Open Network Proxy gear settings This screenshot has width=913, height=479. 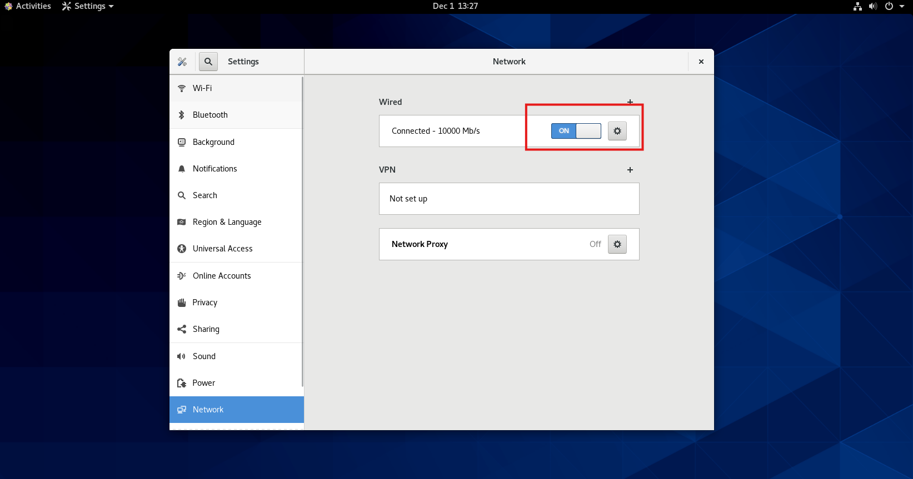click(617, 244)
